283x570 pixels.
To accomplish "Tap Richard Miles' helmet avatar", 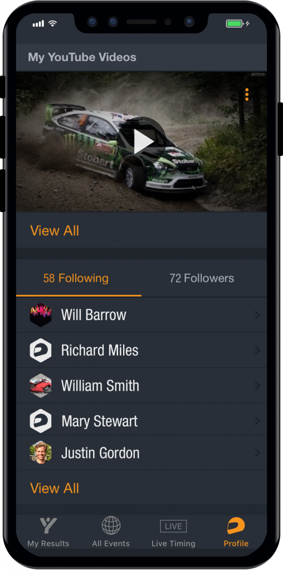I will (x=40, y=351).
